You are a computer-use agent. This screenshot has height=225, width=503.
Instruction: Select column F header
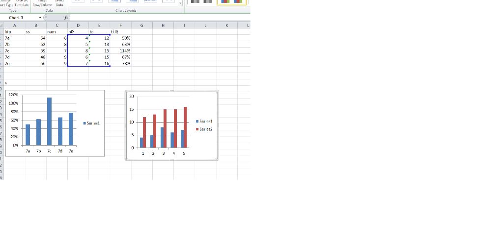point(120,25)
